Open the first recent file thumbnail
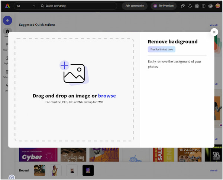223x180 pixels. 40,170
